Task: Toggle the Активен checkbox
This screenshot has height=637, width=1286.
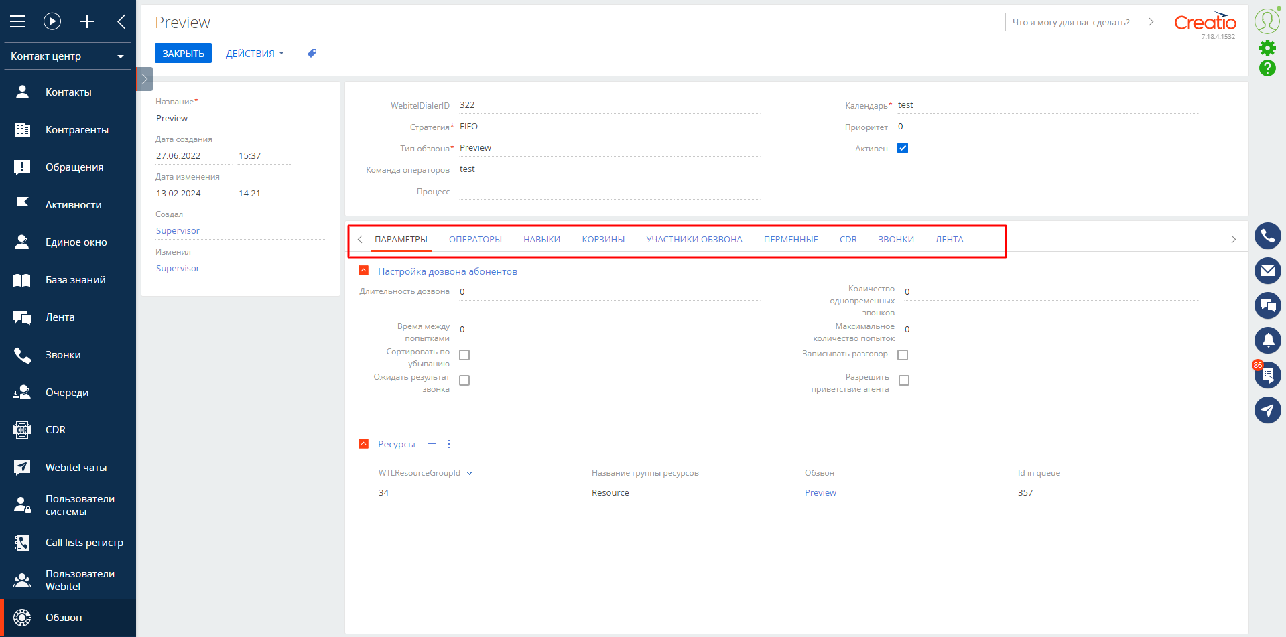Action: pos(903,148)
